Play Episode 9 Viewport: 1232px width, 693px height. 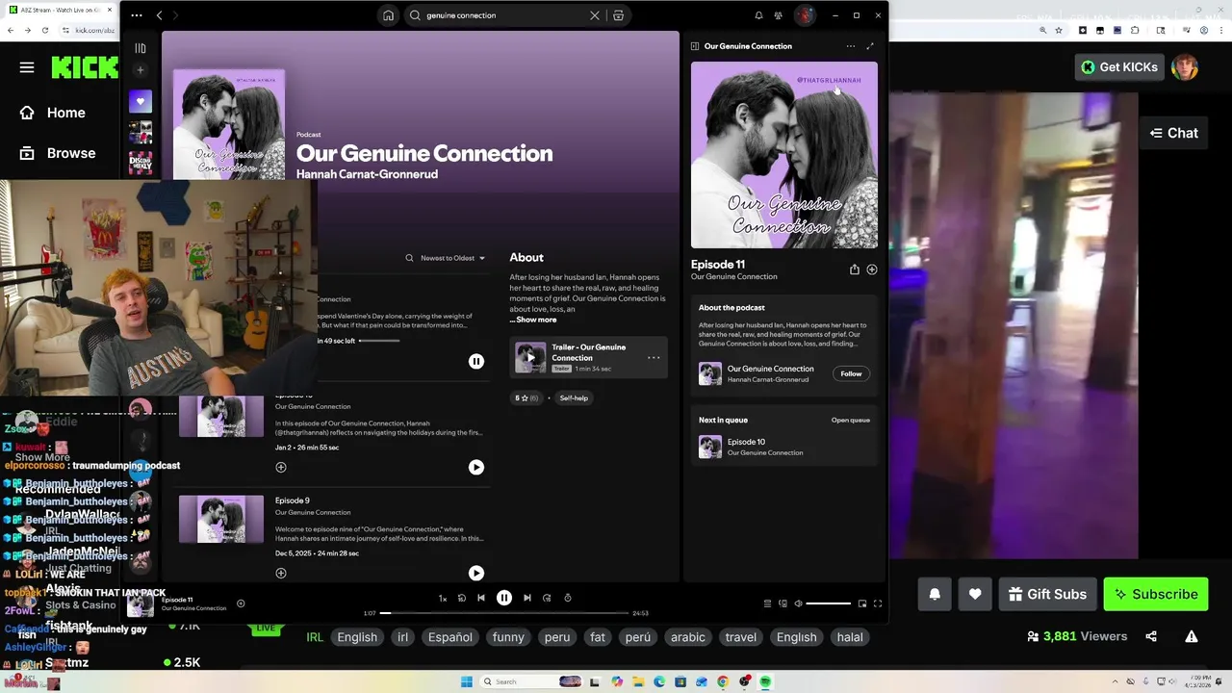click(x=476, y=573)
